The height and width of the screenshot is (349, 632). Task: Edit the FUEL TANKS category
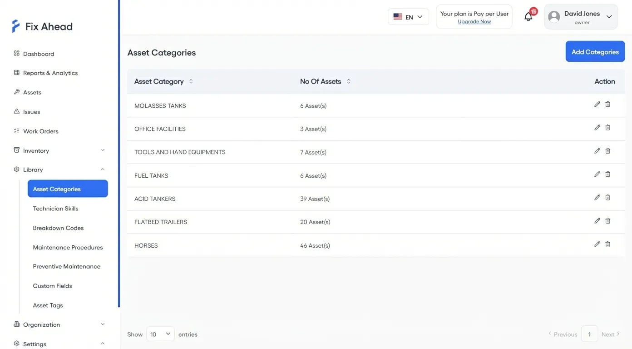[x=597, y=174]
